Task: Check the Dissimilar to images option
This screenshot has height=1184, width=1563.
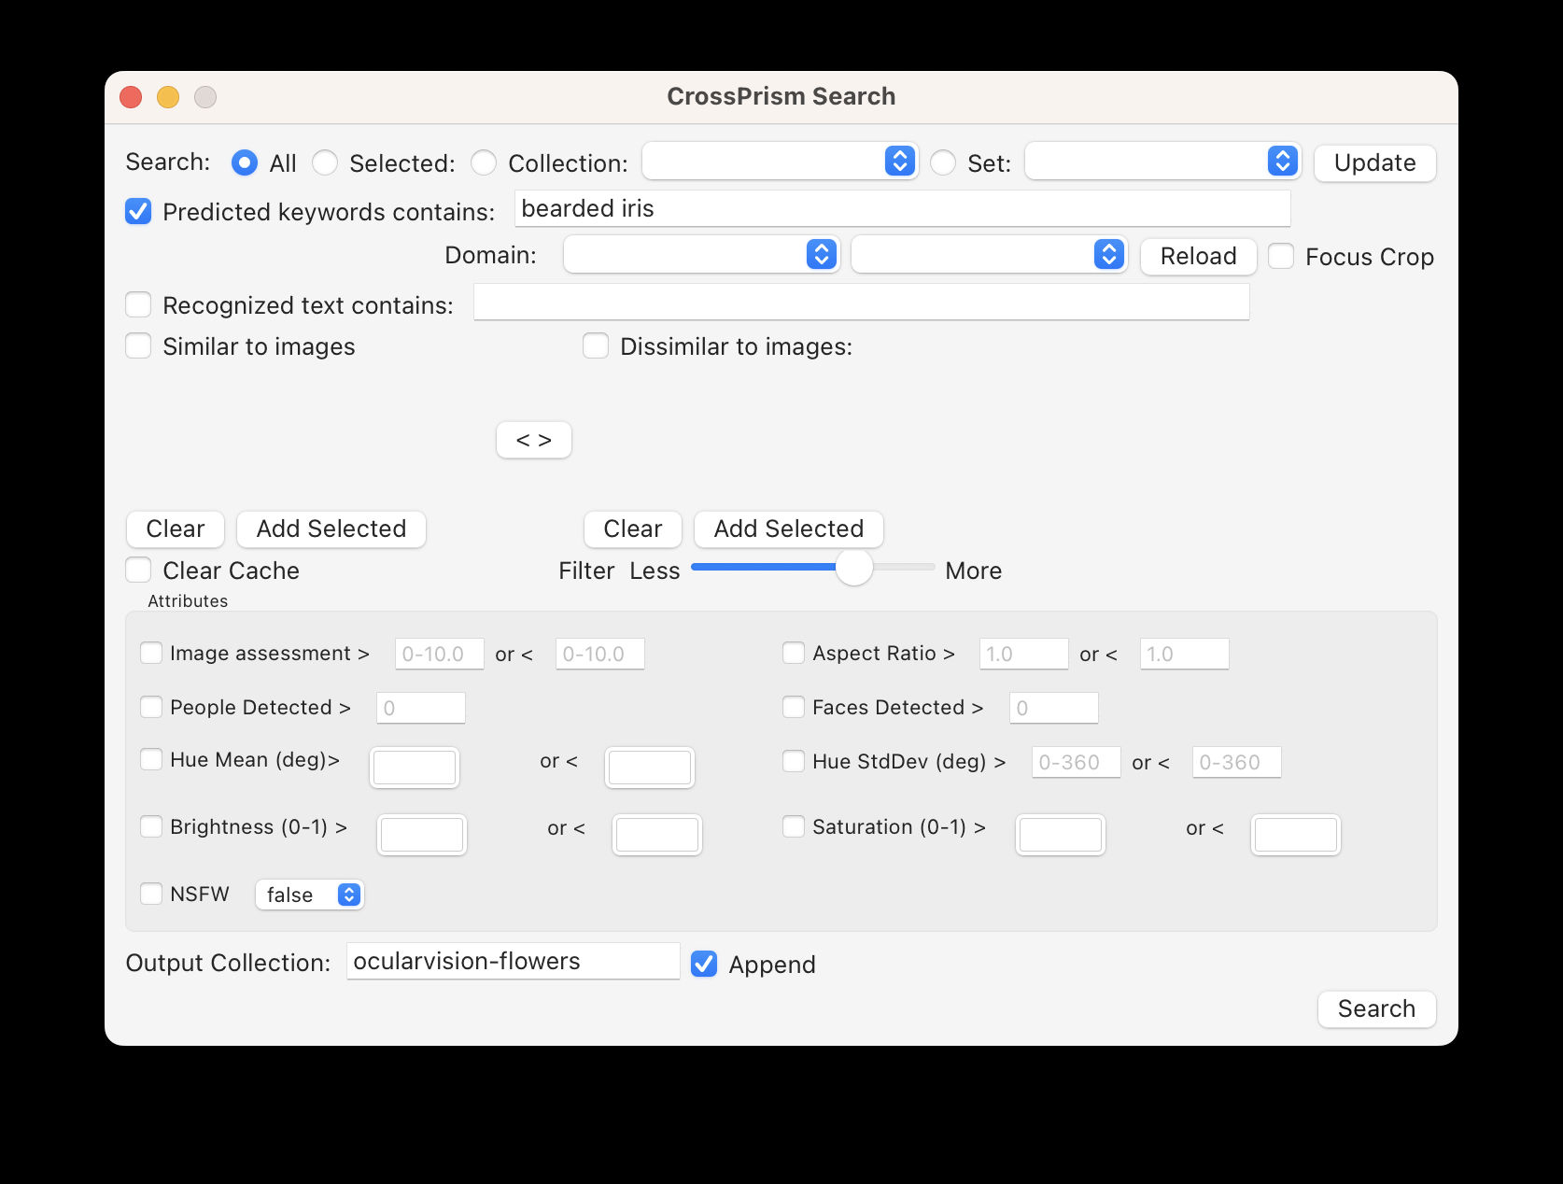Action: click(596, 345)
